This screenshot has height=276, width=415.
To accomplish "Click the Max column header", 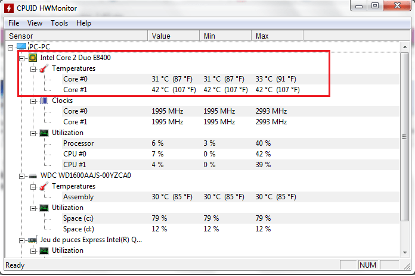I will 262,36.
